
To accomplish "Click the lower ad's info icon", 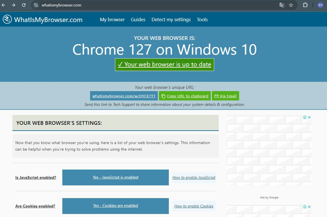I will 305,207.
